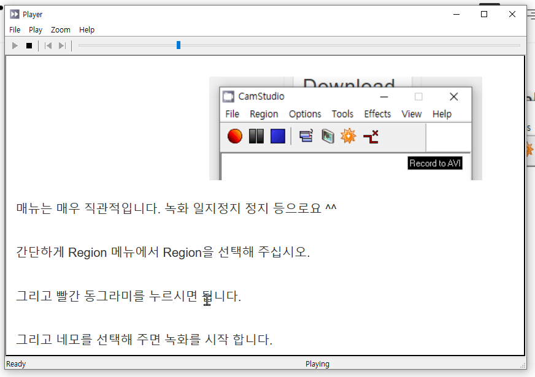Click the Toggle View icon in CamStudio
Screen dimensions: 535x377
coord(306,136)
